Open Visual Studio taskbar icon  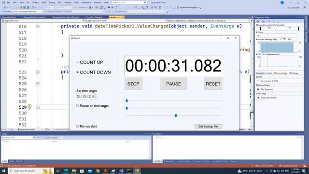coord(121,171)
